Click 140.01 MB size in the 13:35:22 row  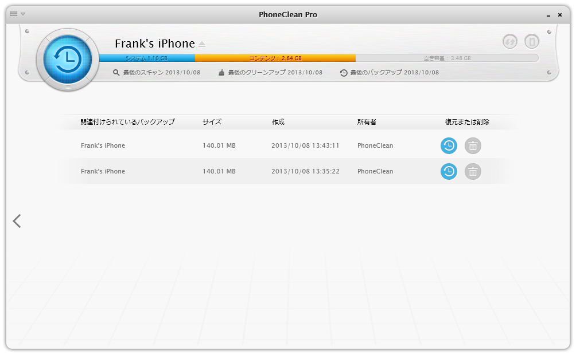(x=219, y=171)
